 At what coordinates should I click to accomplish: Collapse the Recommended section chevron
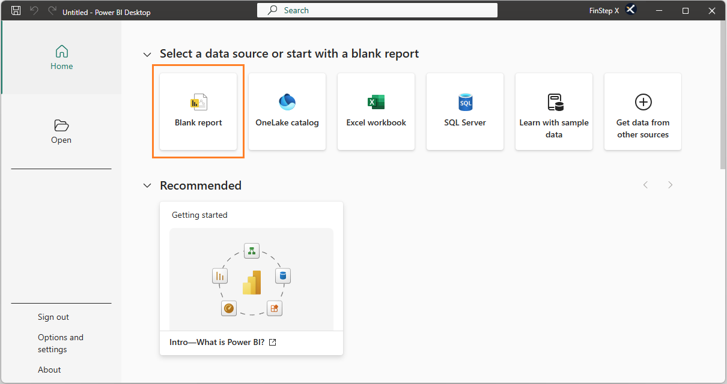pyautogui.click(x=147, y=186)
